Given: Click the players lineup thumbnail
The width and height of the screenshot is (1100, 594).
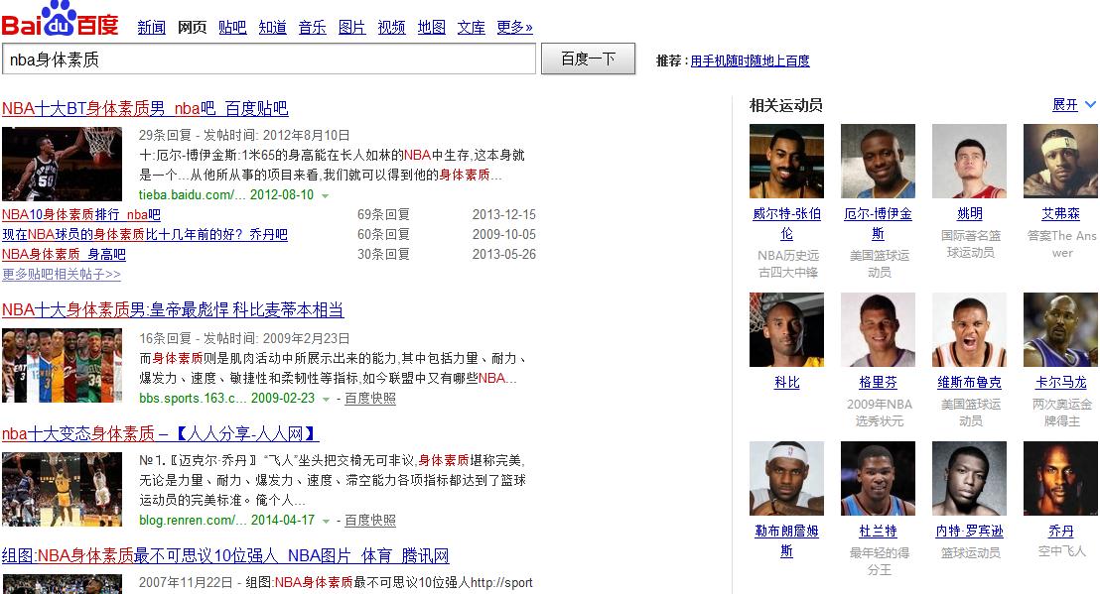Looking at the screenshot, I should click(62, 366).
